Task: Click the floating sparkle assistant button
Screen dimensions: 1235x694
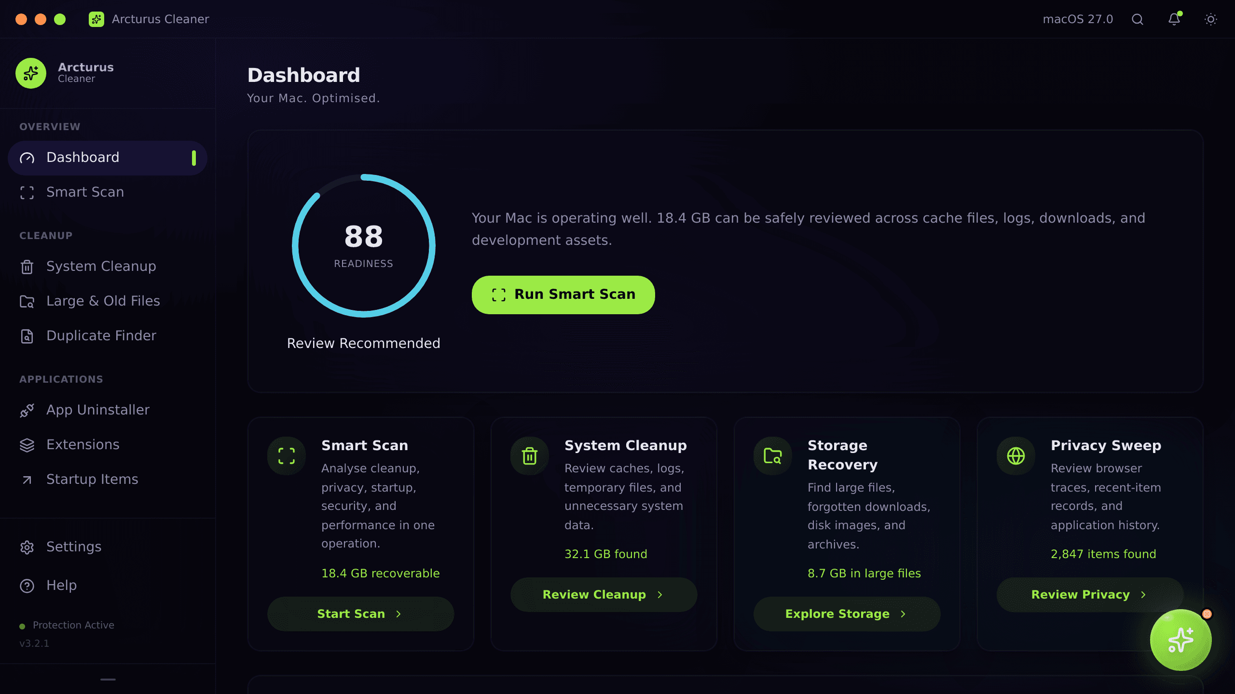Action: (x=1180, y=640)
